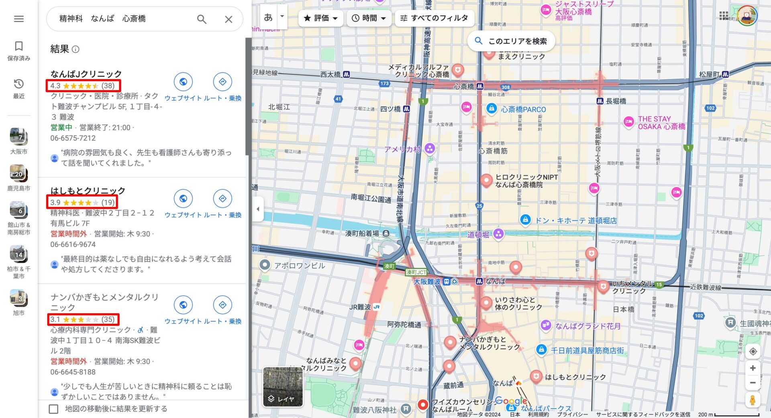Toggle 地図の移動後に結果を更新する checkbox
This screenshot has height=418, width=771.
(x=53, y=409)
